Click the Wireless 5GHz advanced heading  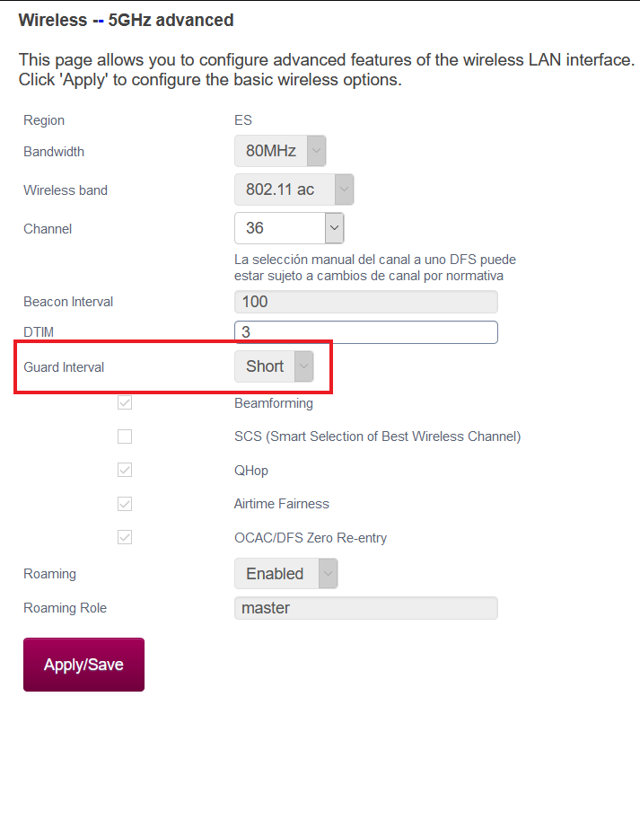(126, 20)
